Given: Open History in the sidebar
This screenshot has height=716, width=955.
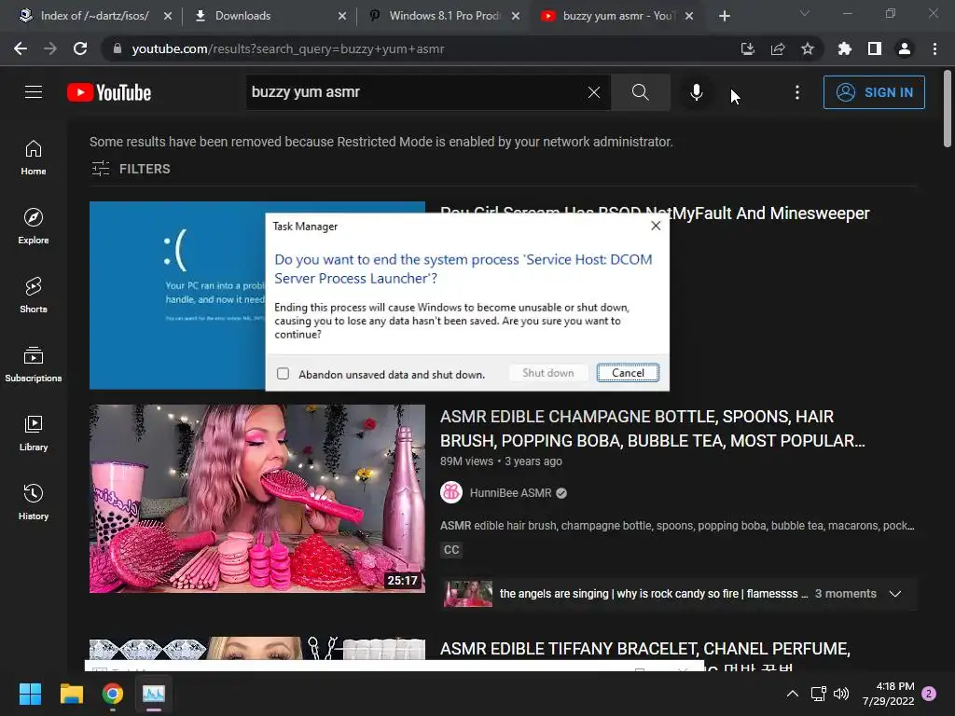Looking at the screenshot, I should click(34, 502).
